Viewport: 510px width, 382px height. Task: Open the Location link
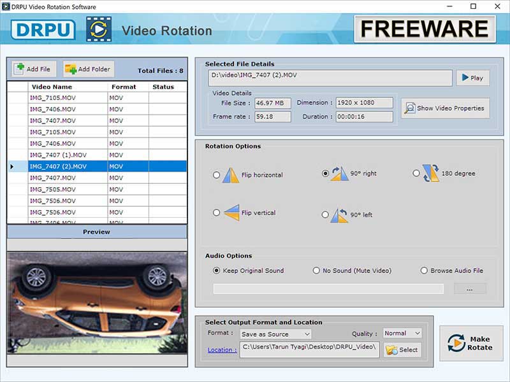click(222, 350)
